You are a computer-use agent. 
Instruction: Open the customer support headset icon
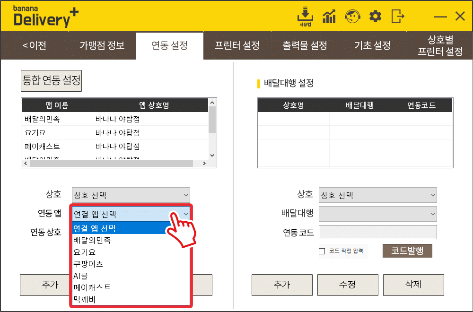point(352,16)
